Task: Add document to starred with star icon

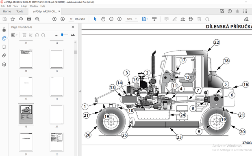Action: tap(13, 19)
